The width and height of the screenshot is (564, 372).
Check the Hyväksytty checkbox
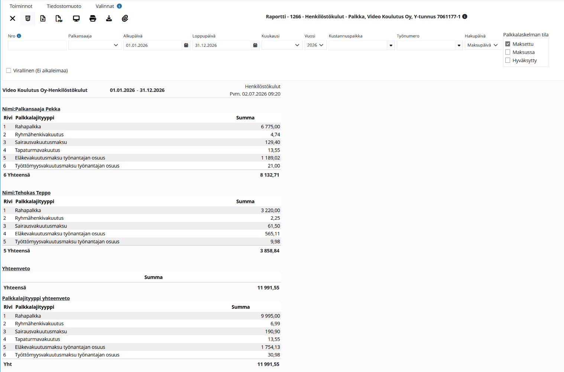tap(508, 60)
